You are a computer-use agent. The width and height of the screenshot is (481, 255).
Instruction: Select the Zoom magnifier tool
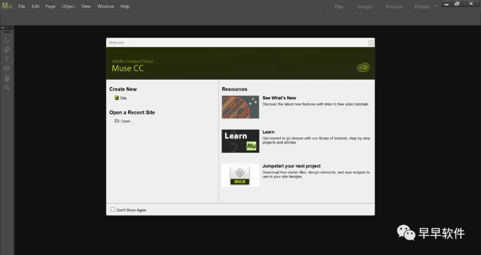point(7,88)
